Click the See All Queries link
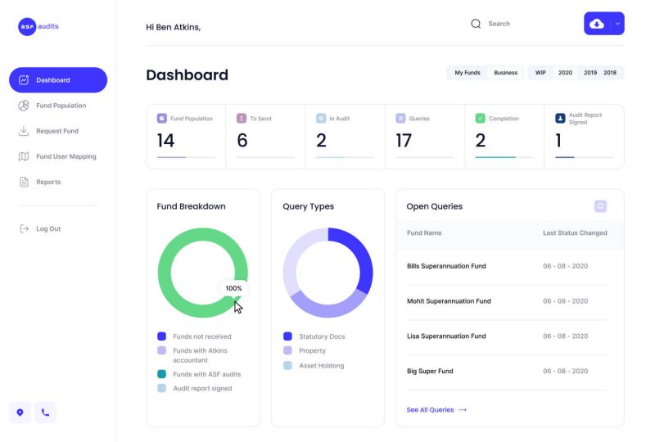The height and width of the screenshot is (442, 655). [x=436, y=409]
